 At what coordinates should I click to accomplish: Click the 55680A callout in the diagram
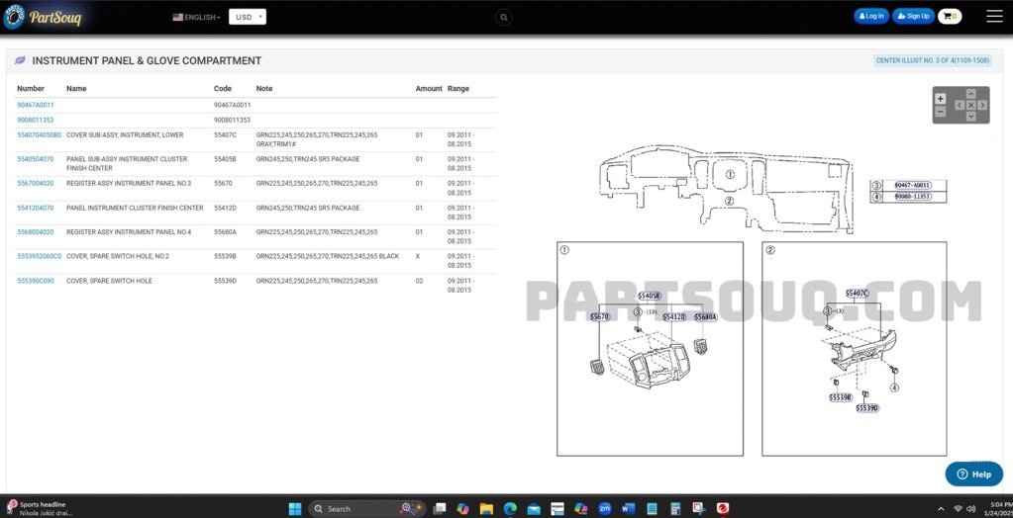pyautogui.click(x=705, y=316)
